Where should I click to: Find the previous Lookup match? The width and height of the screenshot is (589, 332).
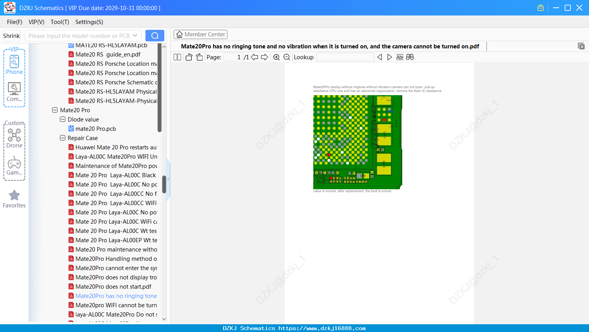(x=379, y=57)
